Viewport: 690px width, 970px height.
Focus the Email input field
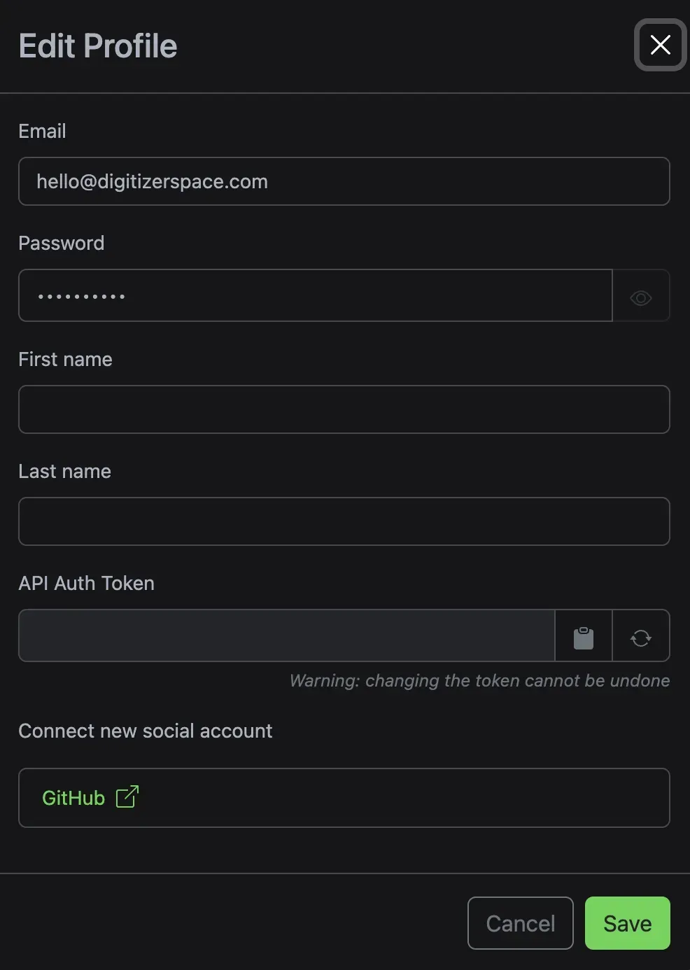(344, 181)
